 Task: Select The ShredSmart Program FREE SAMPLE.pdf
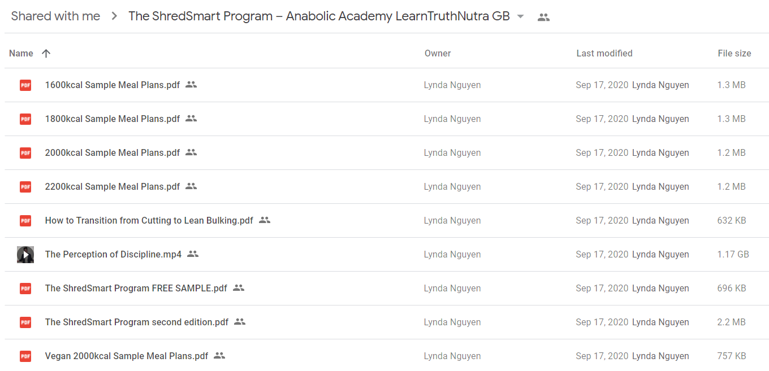(387, 289)
